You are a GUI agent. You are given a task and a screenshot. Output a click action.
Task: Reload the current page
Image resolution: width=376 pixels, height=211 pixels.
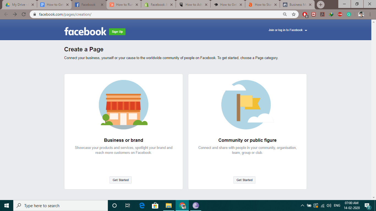click(x=24, y=14)
